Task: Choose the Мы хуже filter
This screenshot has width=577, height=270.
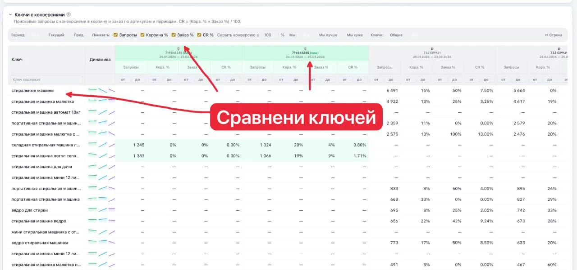Action: click(x=355, y=35)
